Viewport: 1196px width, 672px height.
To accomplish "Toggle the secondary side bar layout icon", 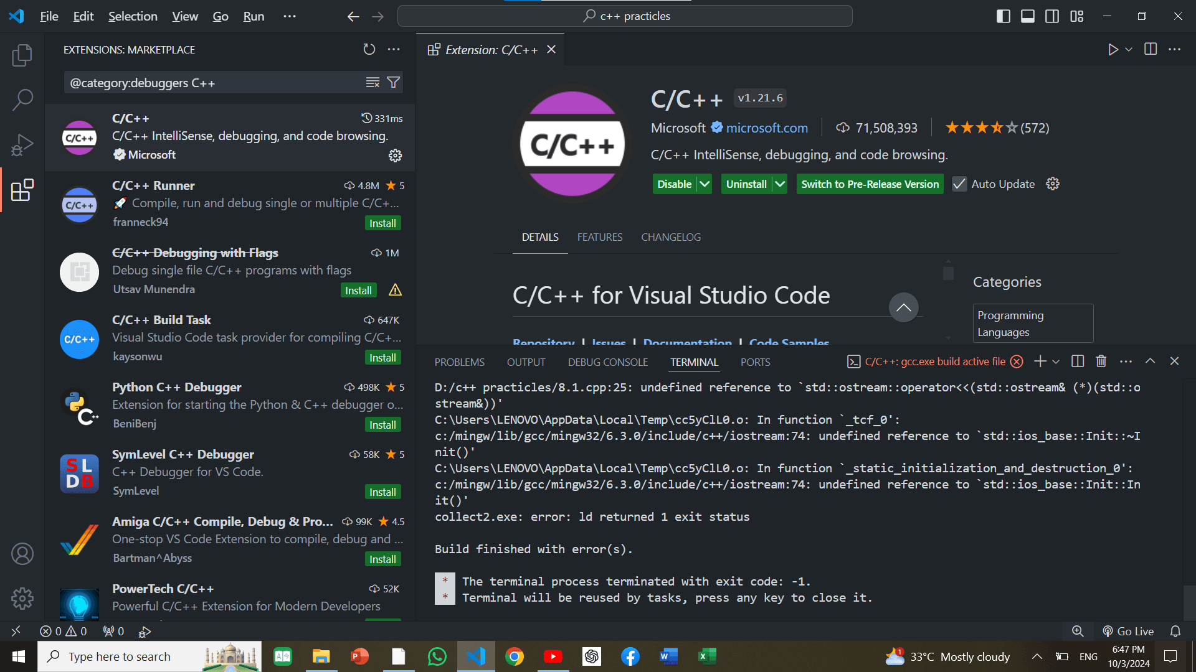I will [1052, 16].
